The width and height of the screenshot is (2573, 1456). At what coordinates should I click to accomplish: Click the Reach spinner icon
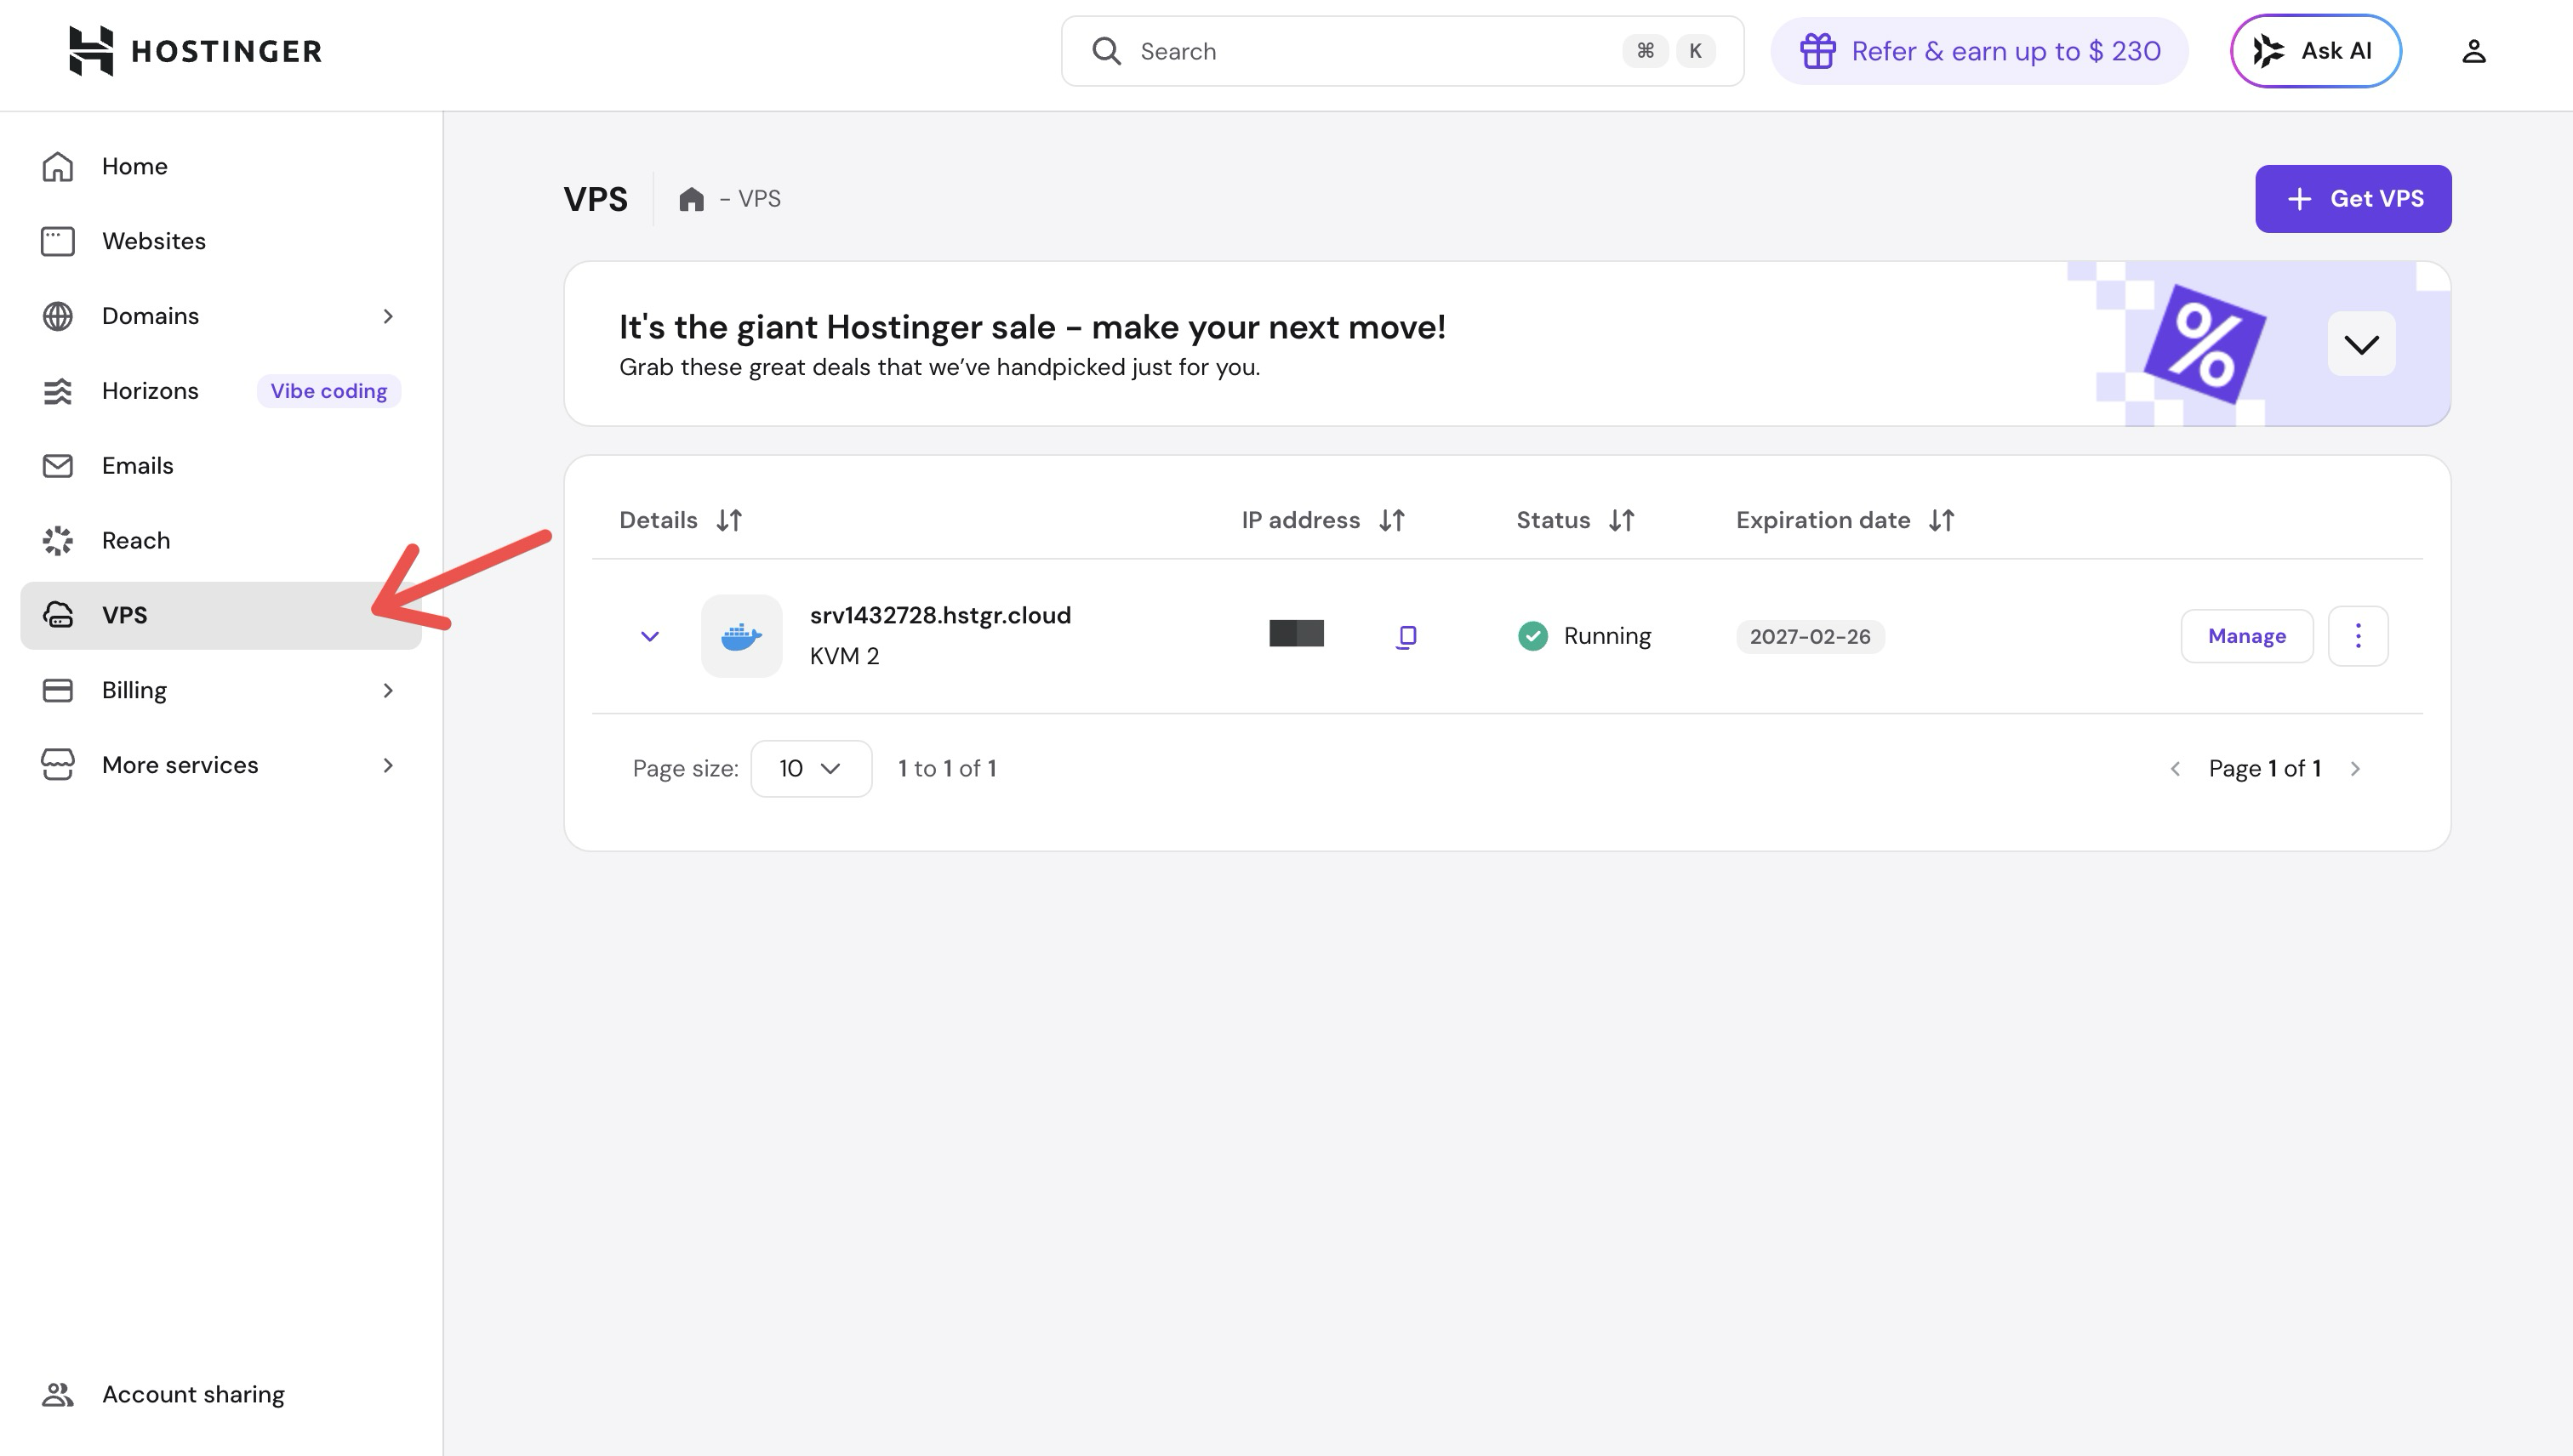58,541
